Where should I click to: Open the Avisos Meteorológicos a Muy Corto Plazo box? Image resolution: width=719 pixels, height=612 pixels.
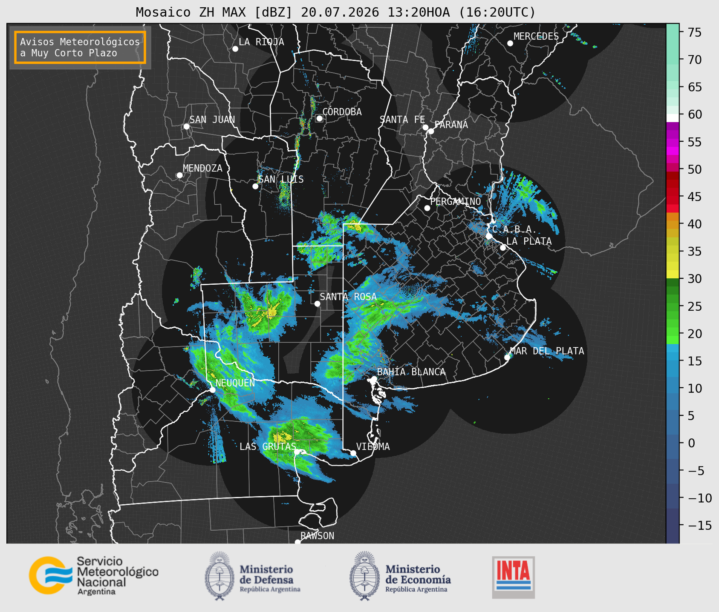coord(80,47)
